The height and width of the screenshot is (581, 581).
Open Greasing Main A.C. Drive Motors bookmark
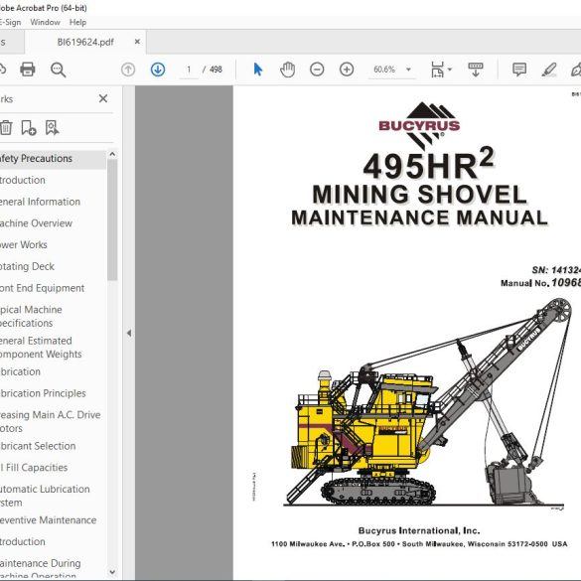51,421
